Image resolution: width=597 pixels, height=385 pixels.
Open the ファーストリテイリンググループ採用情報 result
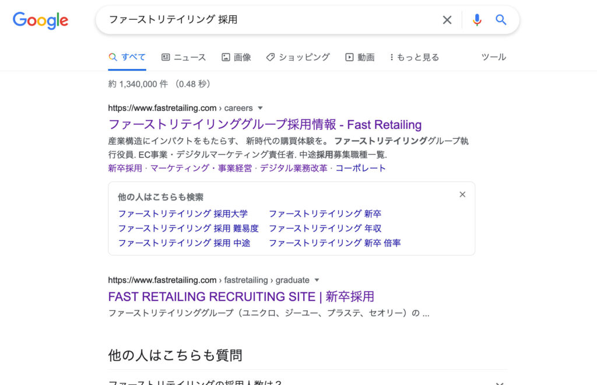tap(265, 124)
